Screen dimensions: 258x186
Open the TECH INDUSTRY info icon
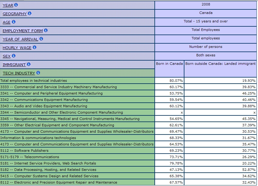click(38, 73)
